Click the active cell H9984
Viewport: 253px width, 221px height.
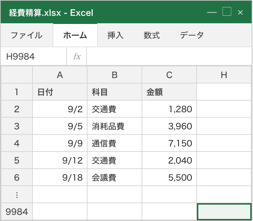pos(224,212)
